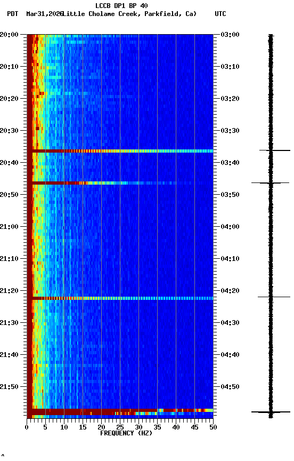Click the seismogram spike near 03:46 UTC
The height and width of the screenshot is (461, 294).
(270, 183)
